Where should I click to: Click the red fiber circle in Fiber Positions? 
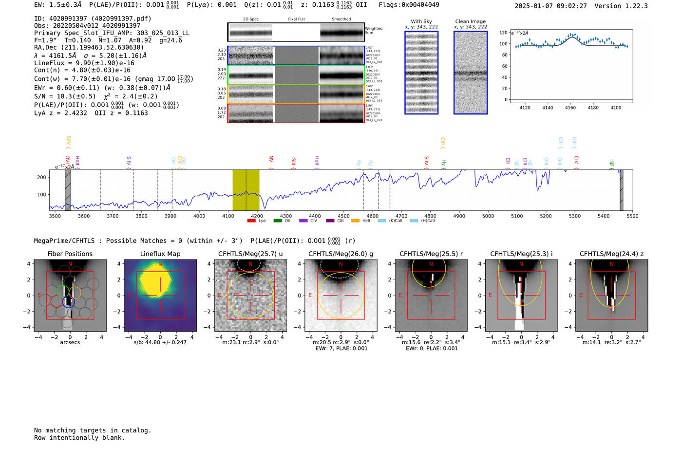pyautogui.click(x=56, y=301)
